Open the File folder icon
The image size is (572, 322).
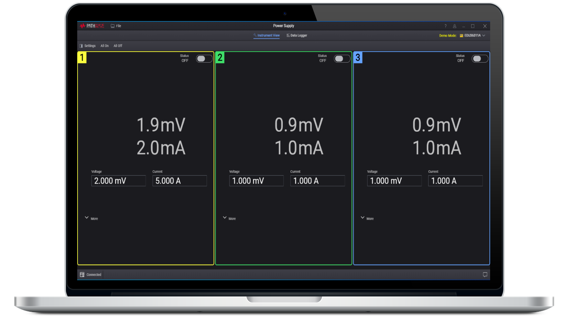[x=112, y=26]
